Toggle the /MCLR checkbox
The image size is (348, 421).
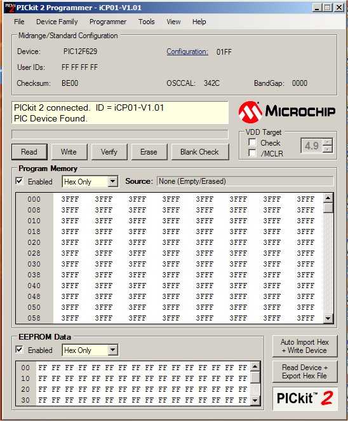click(252, 153)
